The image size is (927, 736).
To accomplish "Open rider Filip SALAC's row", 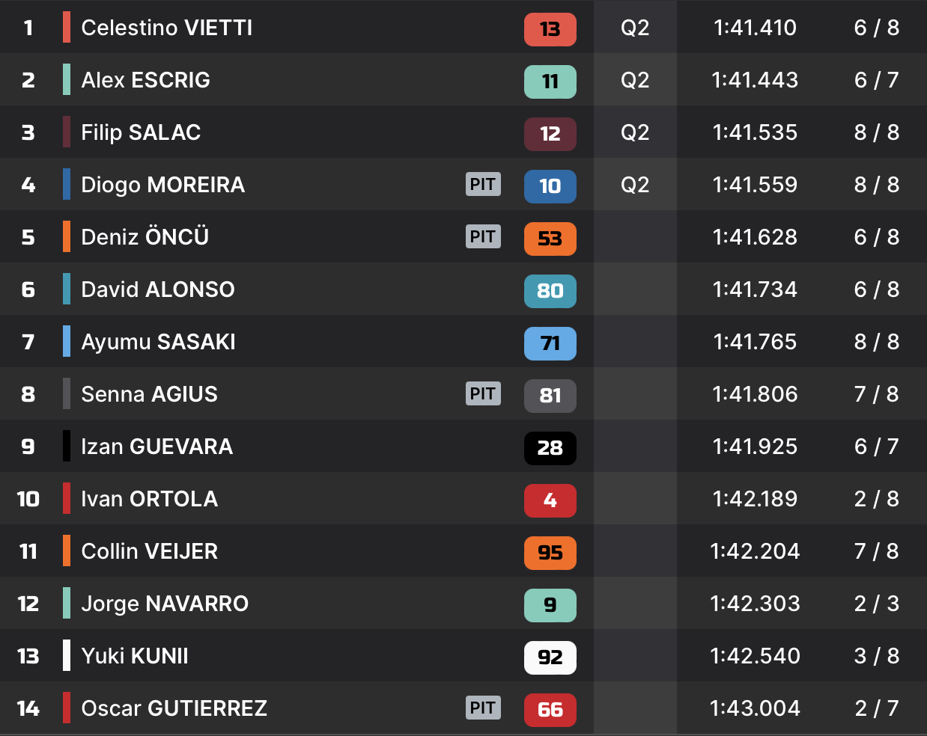I will (141, 132).
